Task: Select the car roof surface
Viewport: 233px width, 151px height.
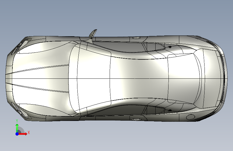Action: [140, 78]
